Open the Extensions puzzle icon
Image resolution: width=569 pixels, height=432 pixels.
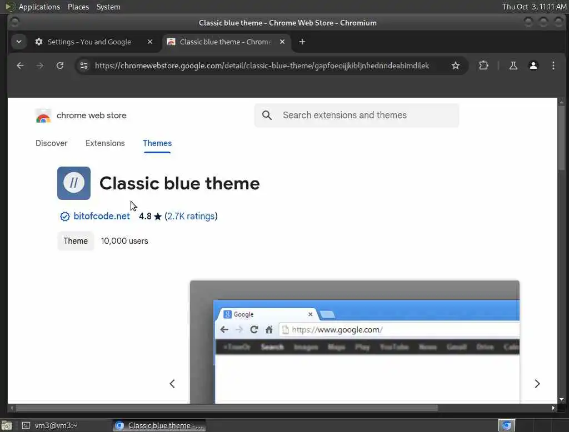(x=483, y=66)
